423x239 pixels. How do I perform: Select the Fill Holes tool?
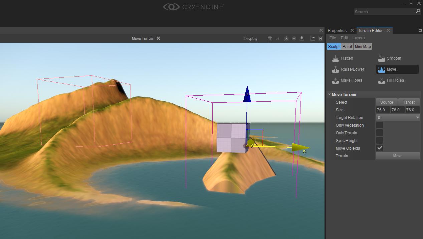(x=391, y=80)
